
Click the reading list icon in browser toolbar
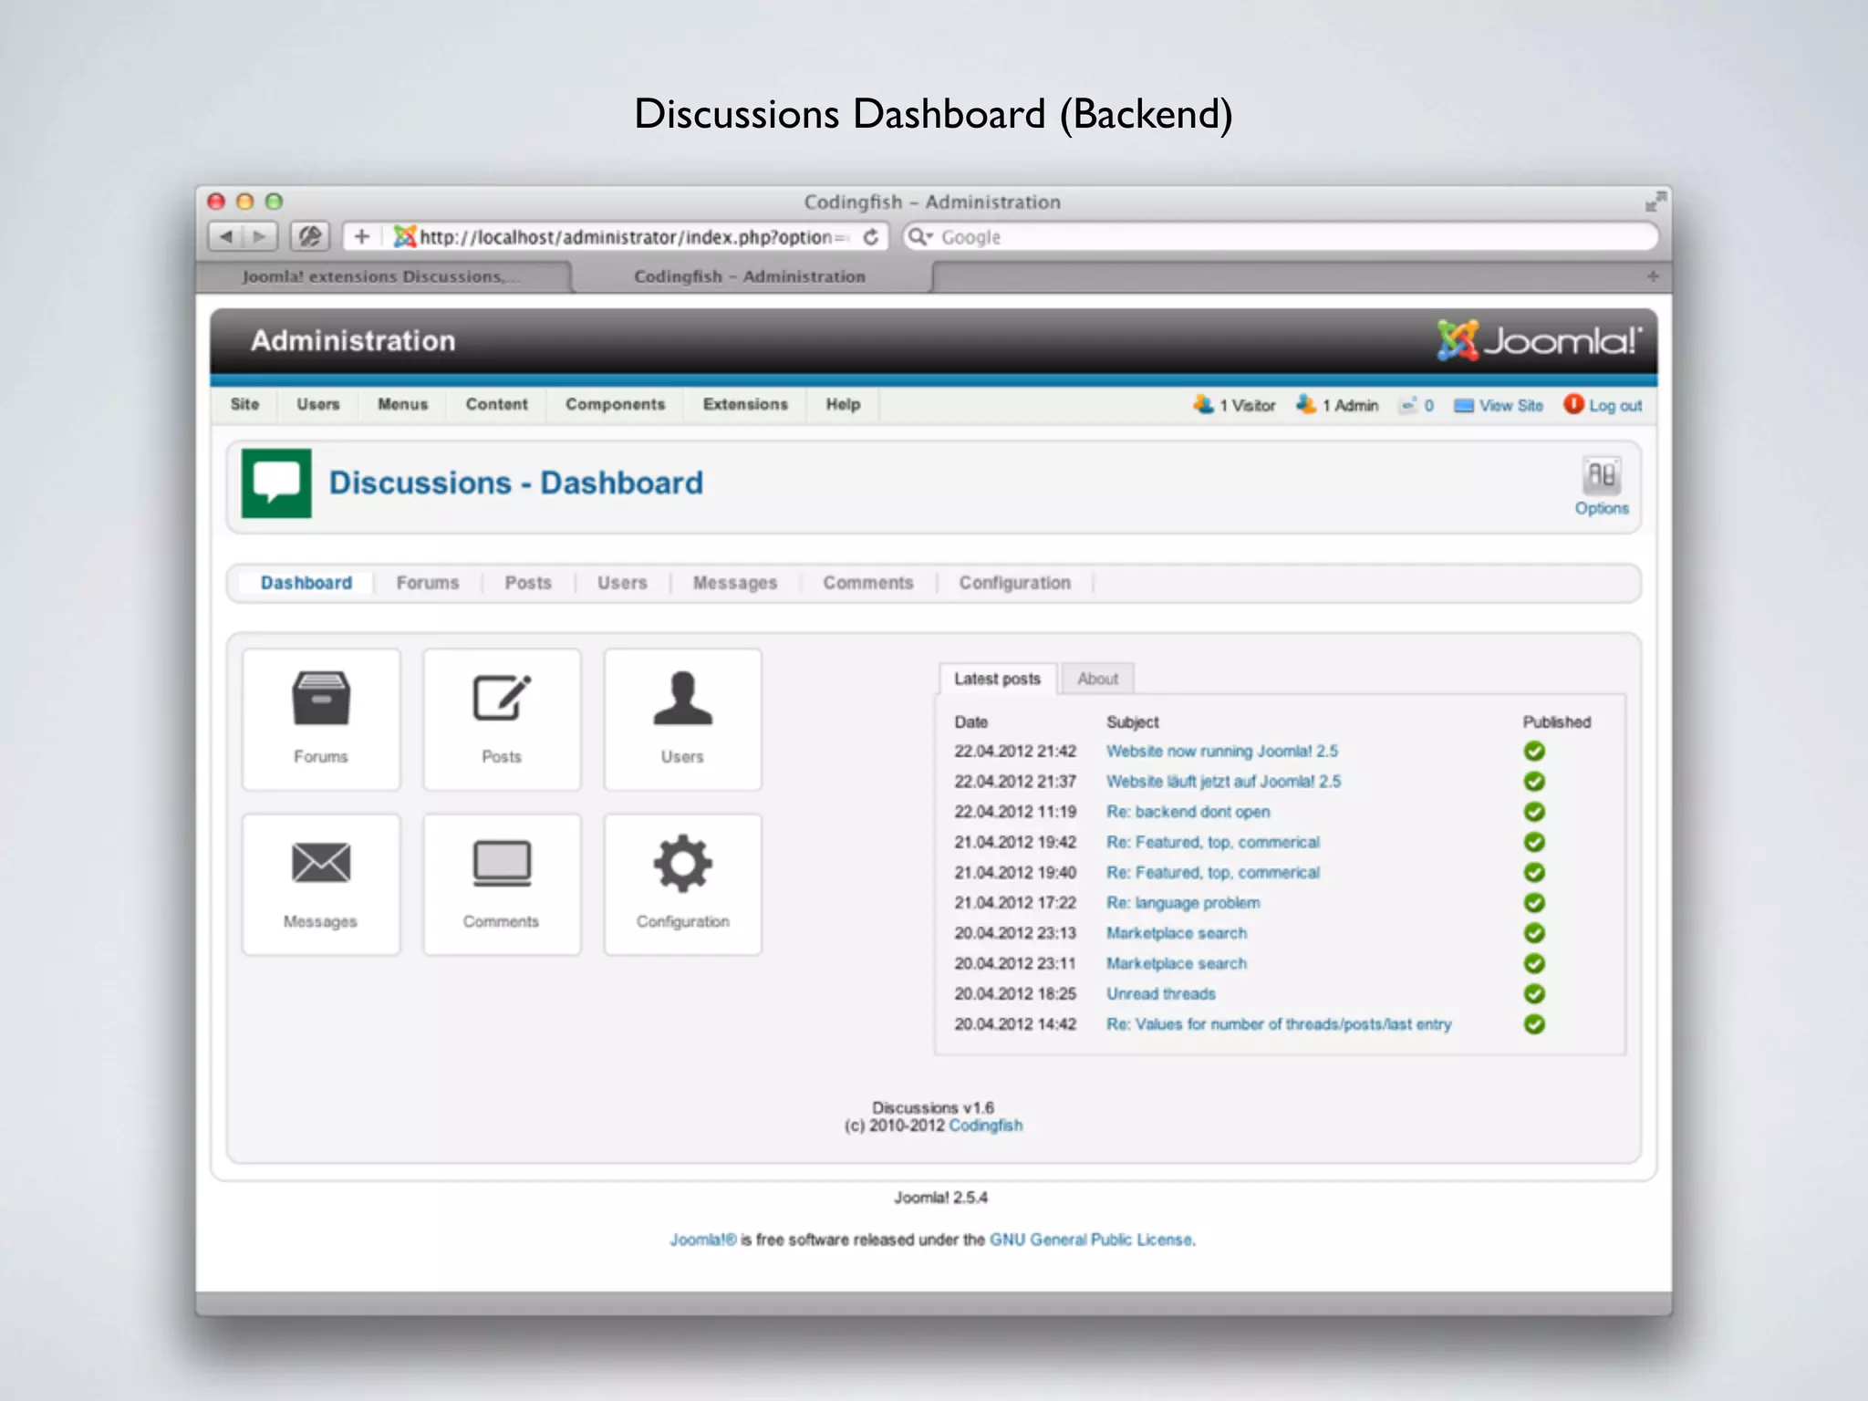point(310,237)
